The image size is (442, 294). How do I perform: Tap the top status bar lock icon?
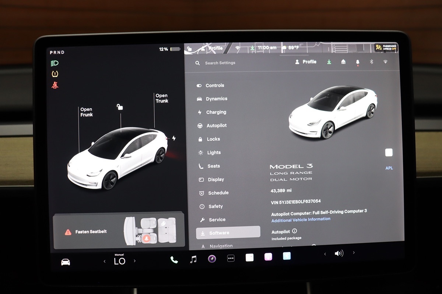189,48
